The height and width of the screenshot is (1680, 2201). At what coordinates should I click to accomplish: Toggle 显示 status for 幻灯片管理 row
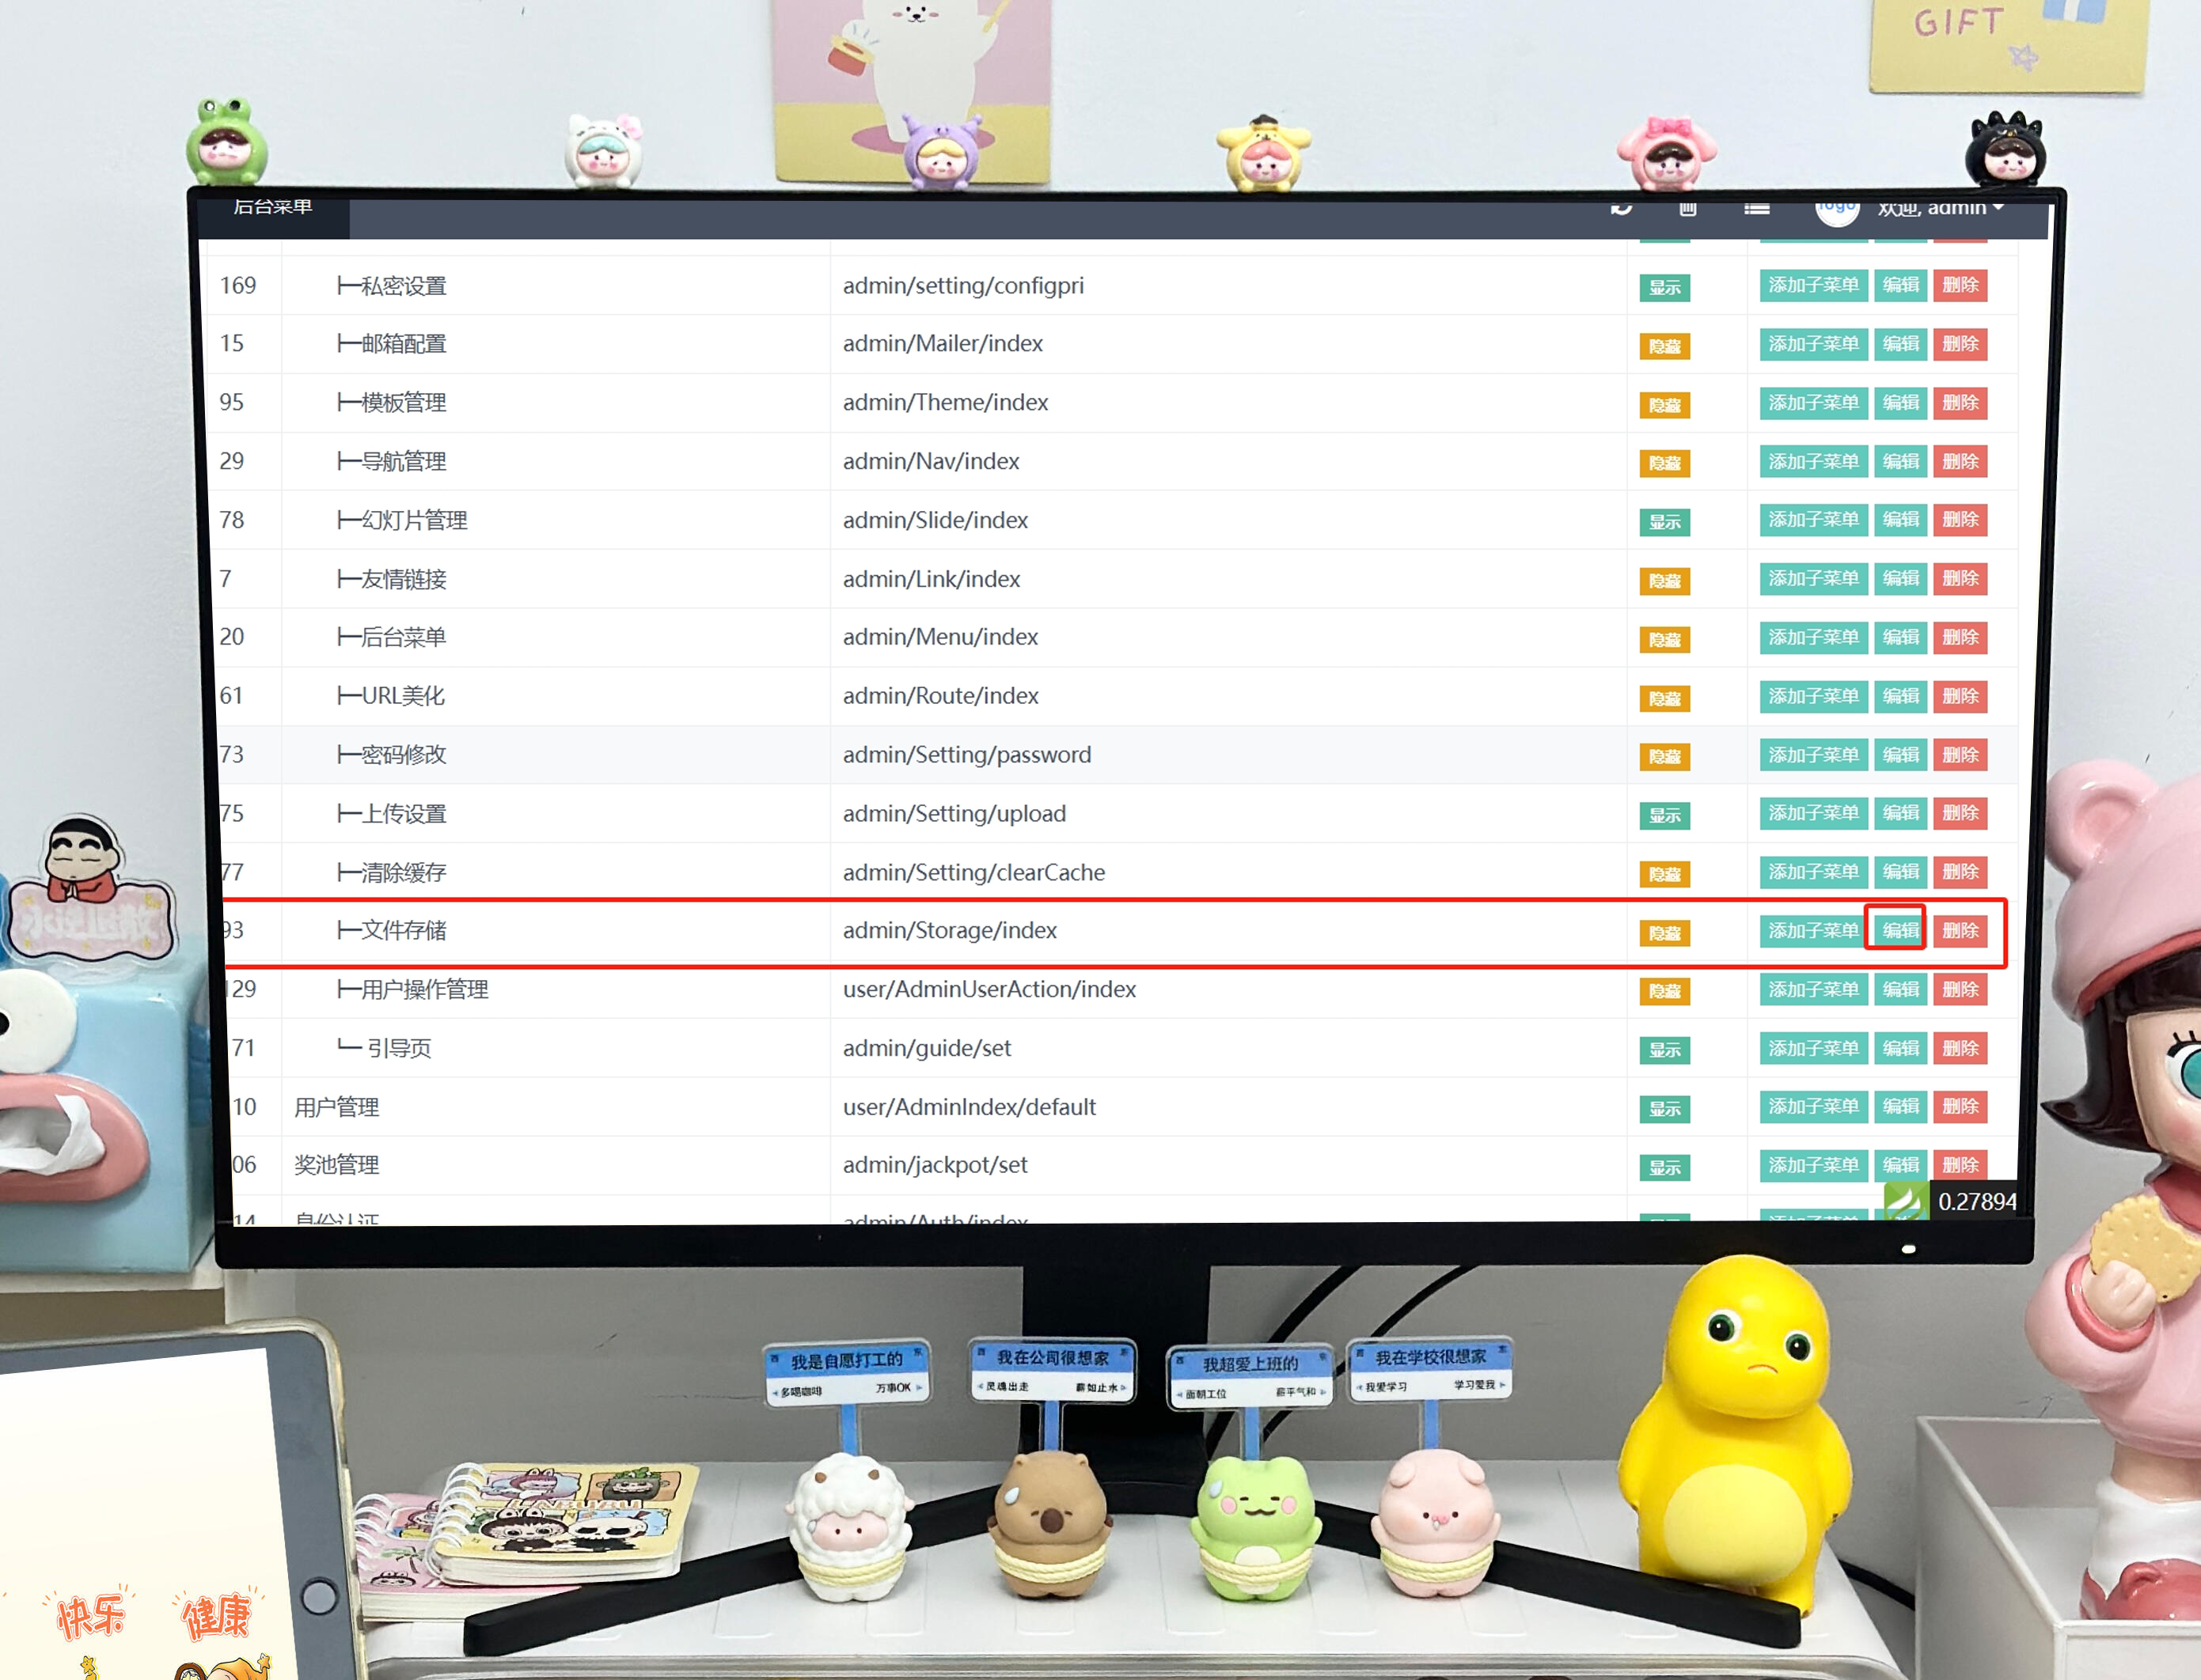(x=1664, y=522)
